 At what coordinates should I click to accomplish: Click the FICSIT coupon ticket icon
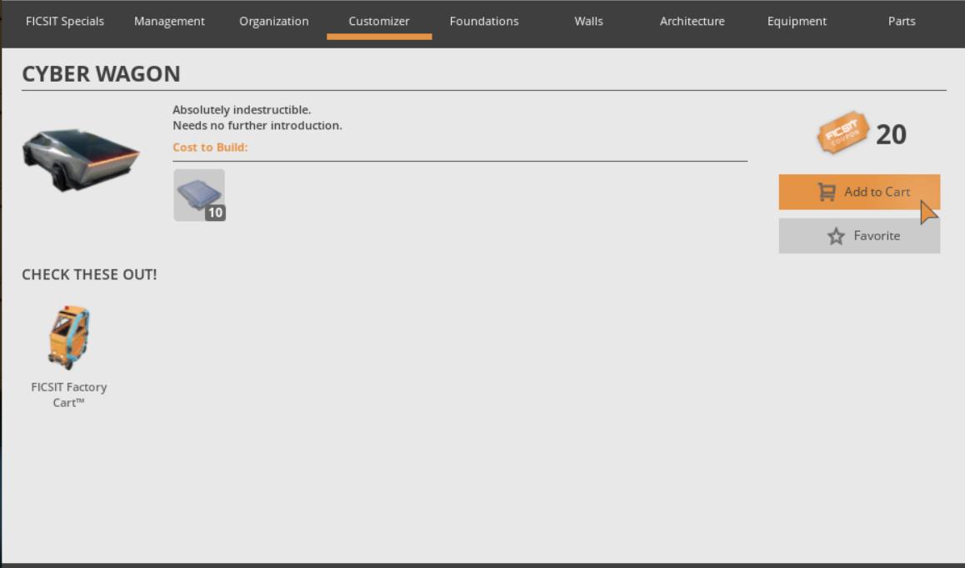point(842,132)
